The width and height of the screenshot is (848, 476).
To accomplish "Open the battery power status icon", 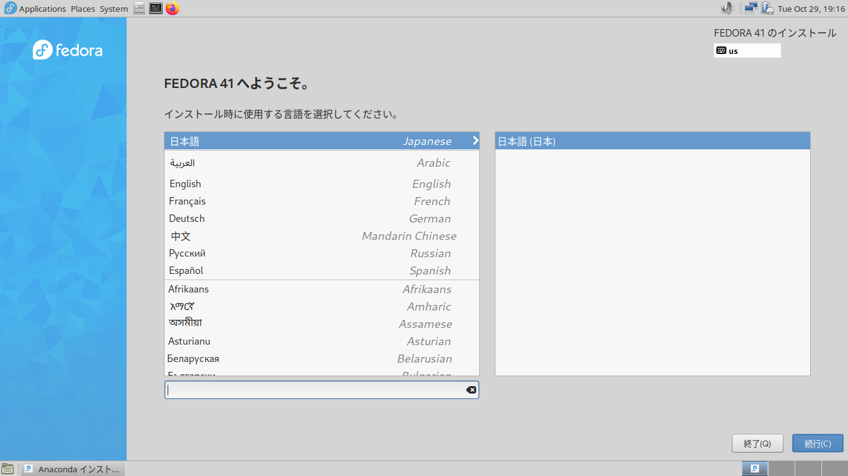I will pyautogui.click(x=767, y=9).
